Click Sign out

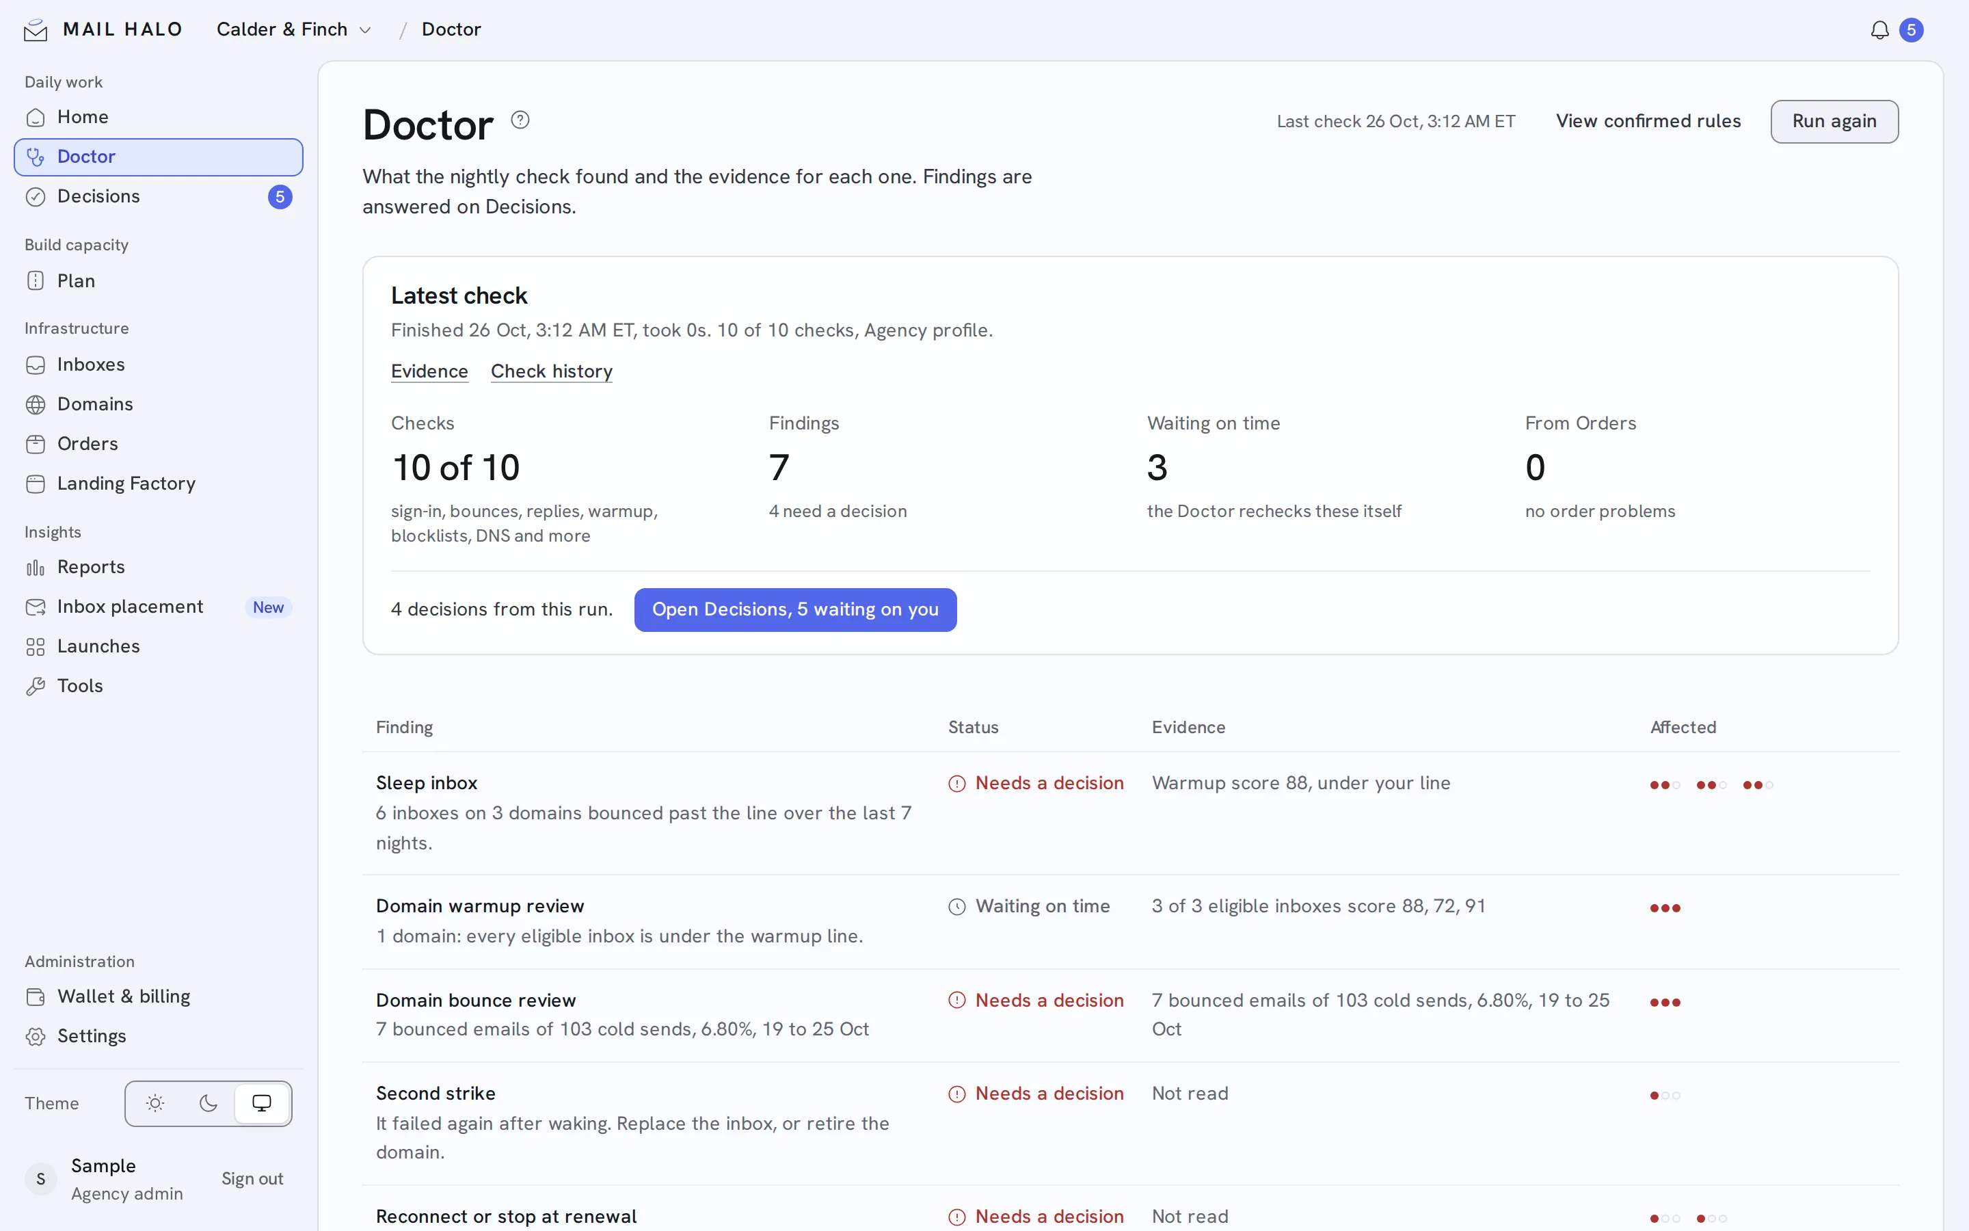pos(252,1179)
